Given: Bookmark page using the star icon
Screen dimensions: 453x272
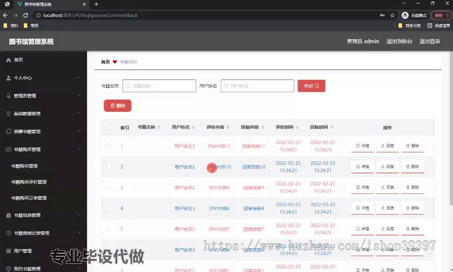Looking at the screenshot, I should pos(392,15).
